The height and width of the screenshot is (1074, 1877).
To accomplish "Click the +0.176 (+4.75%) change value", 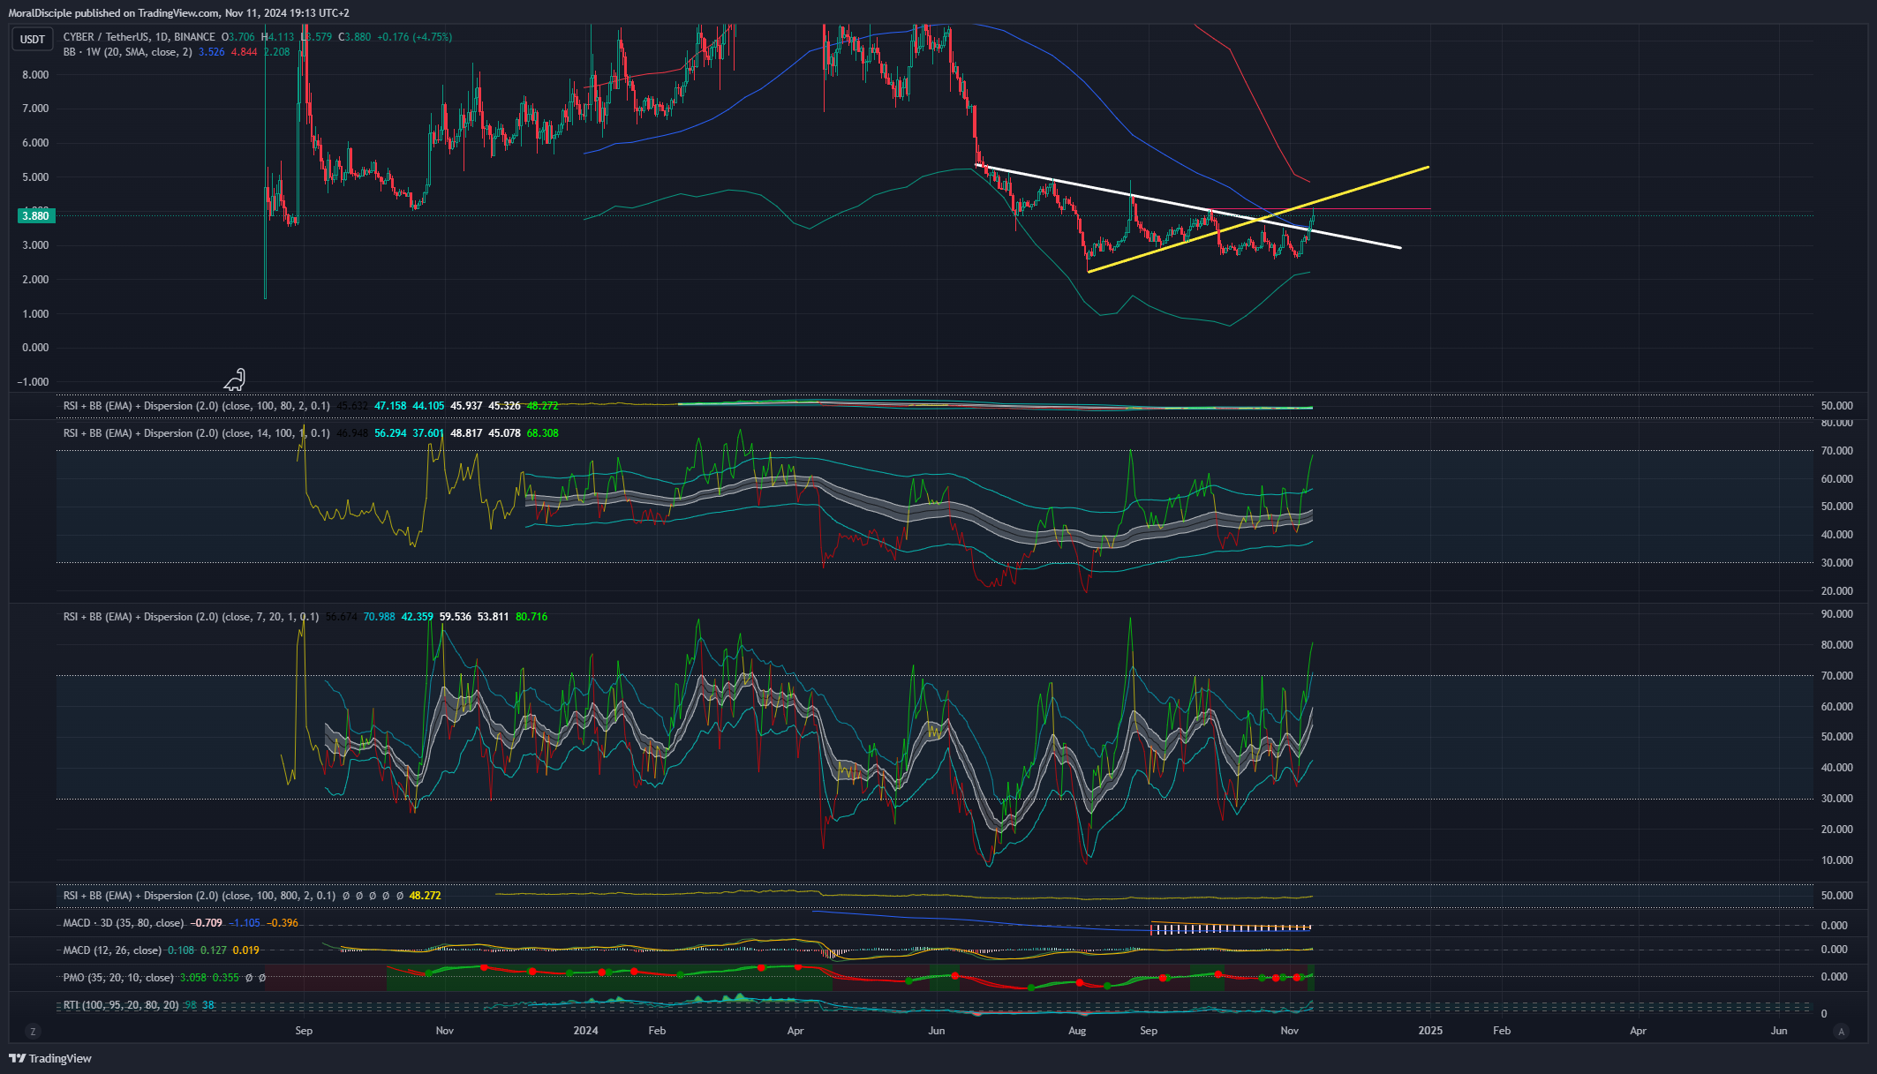I will click(x=414, y=37).
